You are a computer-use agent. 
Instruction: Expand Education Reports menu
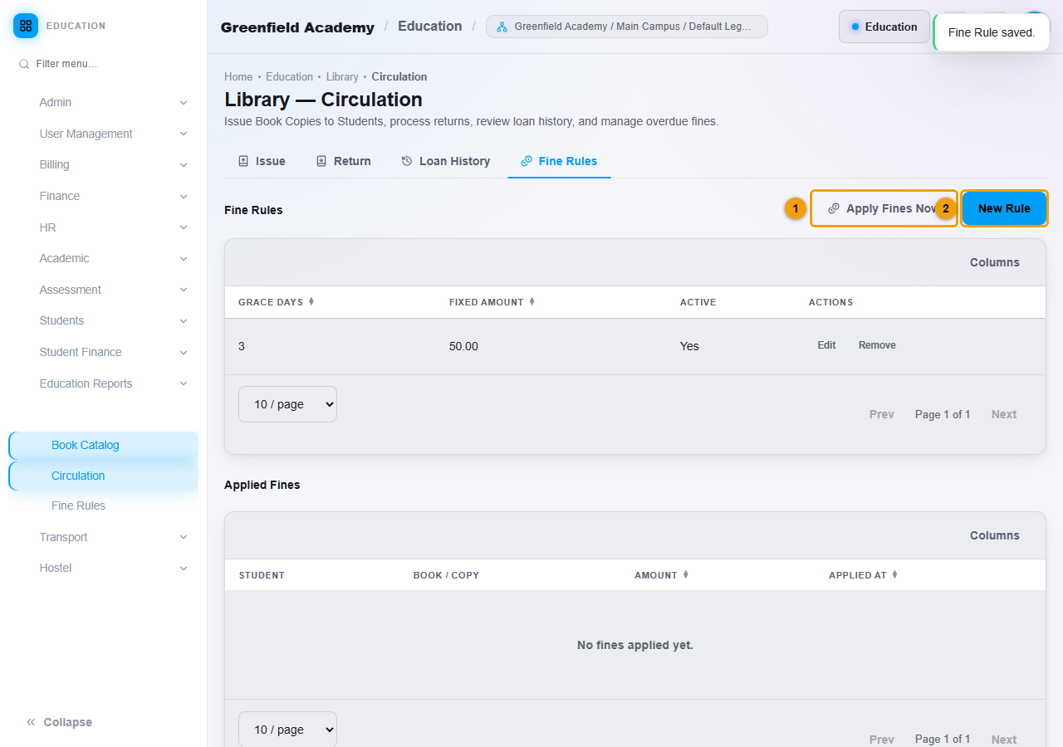103,383
